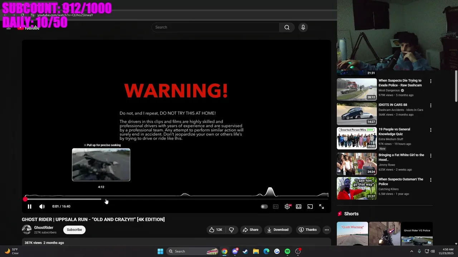458x257 pixels.
Task: Cast the video with the cast icon
Action: pyautogui.click(x=310, y=206)
